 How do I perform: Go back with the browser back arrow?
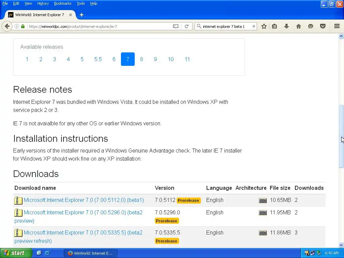[7, 26]
